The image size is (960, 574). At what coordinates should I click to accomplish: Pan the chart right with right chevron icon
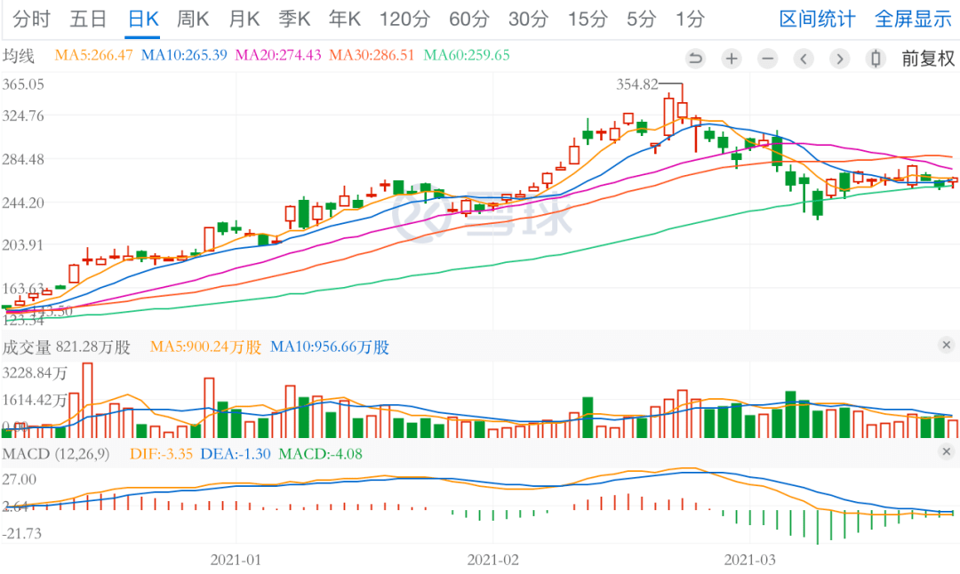pyautogui.click(x=839, y=58)
